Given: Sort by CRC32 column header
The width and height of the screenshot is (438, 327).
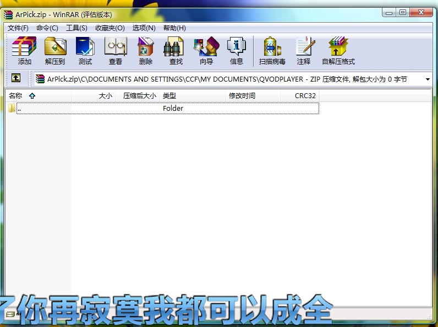Looking at the screenshot, I should [300, 96].
